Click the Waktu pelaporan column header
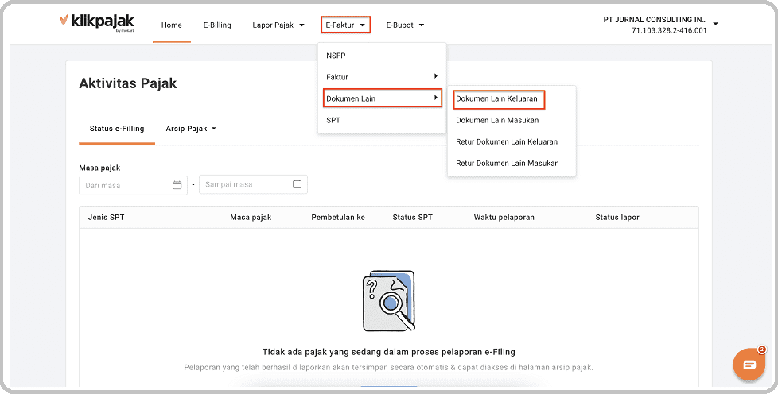 pos(504,217)
